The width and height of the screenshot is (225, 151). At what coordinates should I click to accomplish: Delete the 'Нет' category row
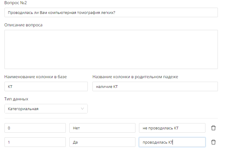[x=213, y=128]
